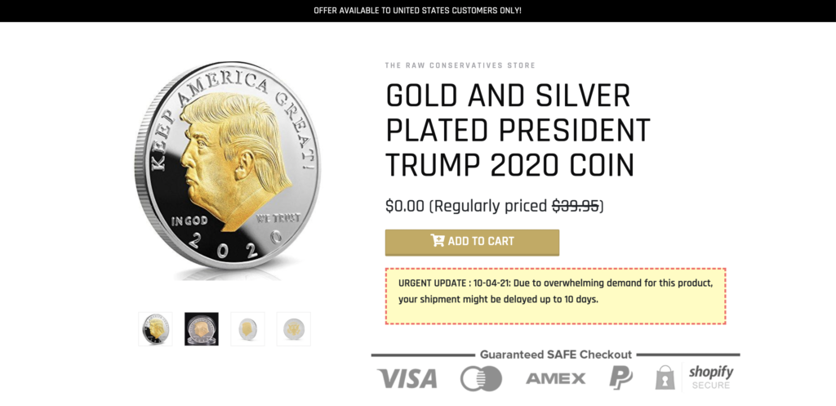Select the third thumbnail showing small angled coin
The width and height of the screenshot is (836, 406).
247,328
